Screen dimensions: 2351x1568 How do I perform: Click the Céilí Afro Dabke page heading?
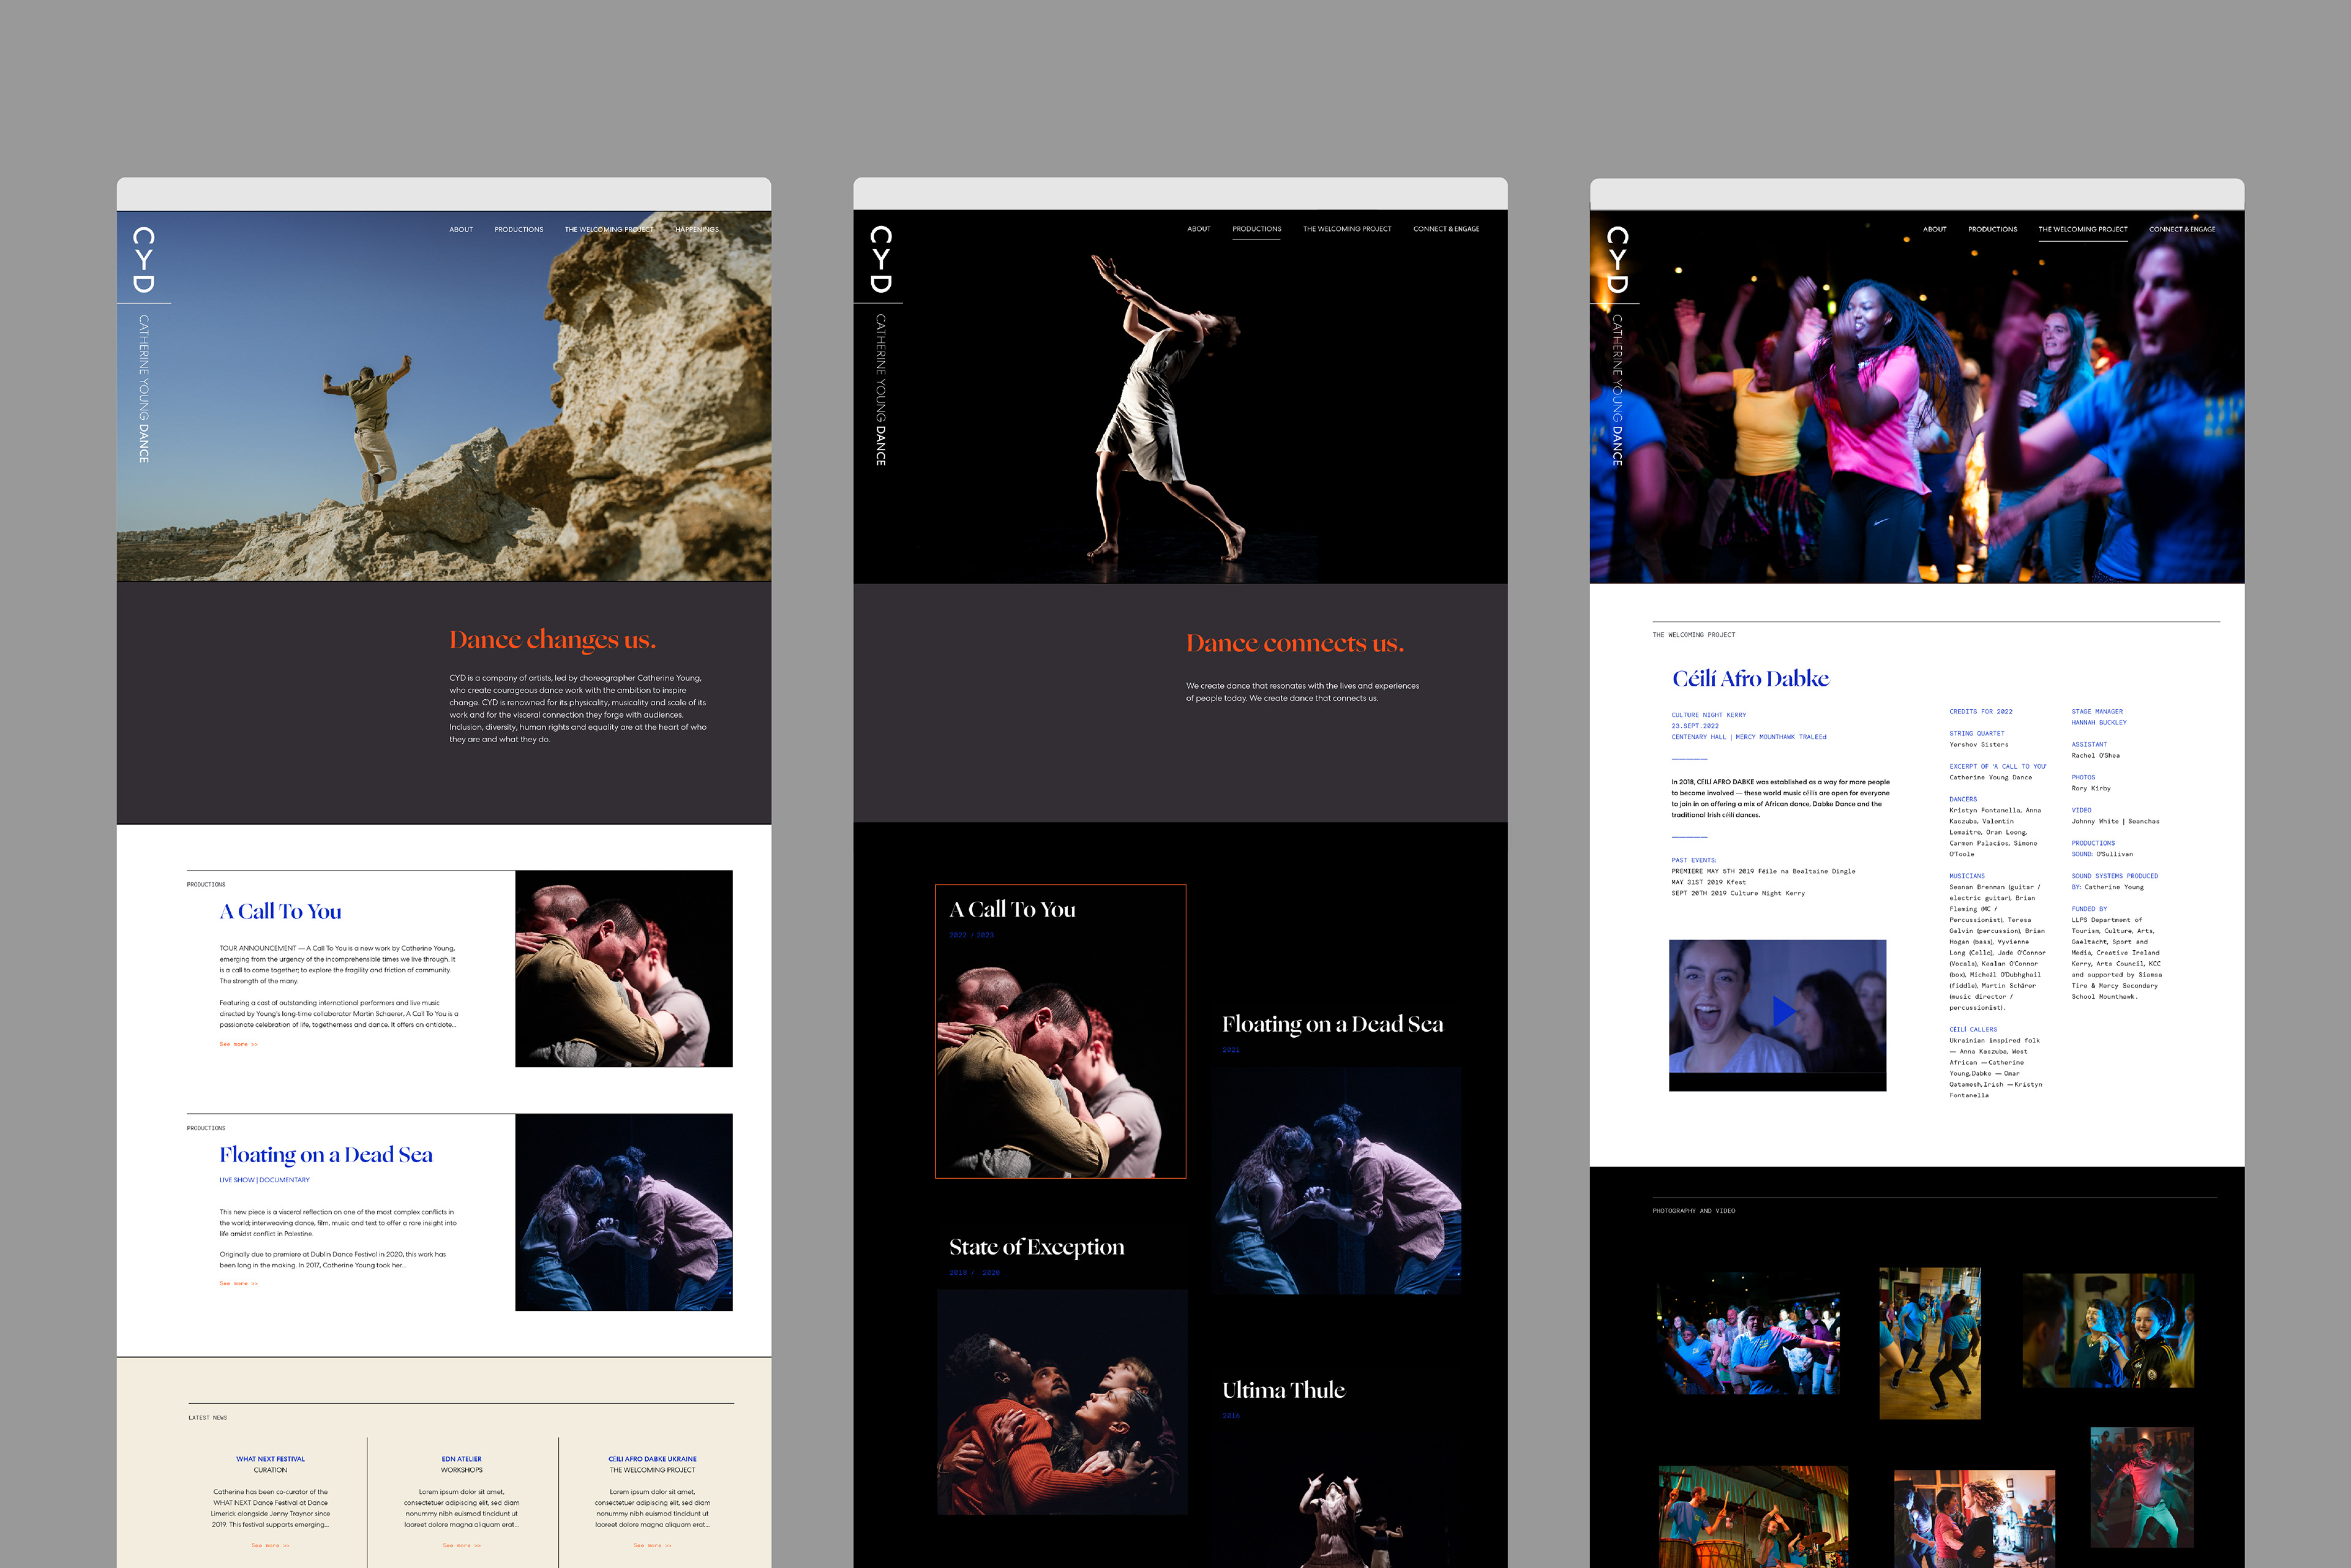pyautogui.click(x=1750, y=679)
